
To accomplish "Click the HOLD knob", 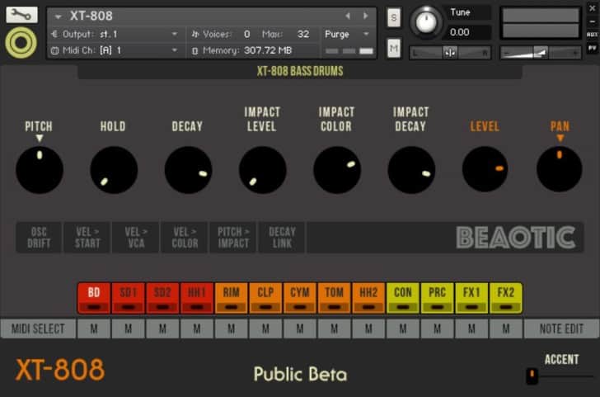I will [x=114, y=170].
